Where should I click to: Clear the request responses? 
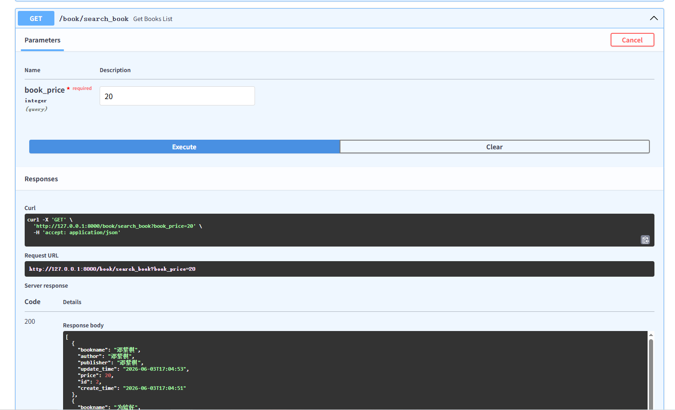tap(494, 147)
